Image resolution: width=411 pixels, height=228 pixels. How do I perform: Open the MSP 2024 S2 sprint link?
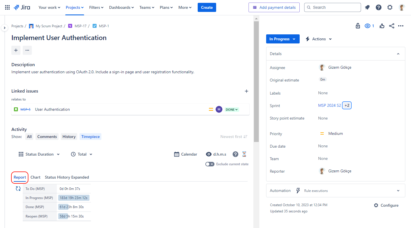pos(329,105)
